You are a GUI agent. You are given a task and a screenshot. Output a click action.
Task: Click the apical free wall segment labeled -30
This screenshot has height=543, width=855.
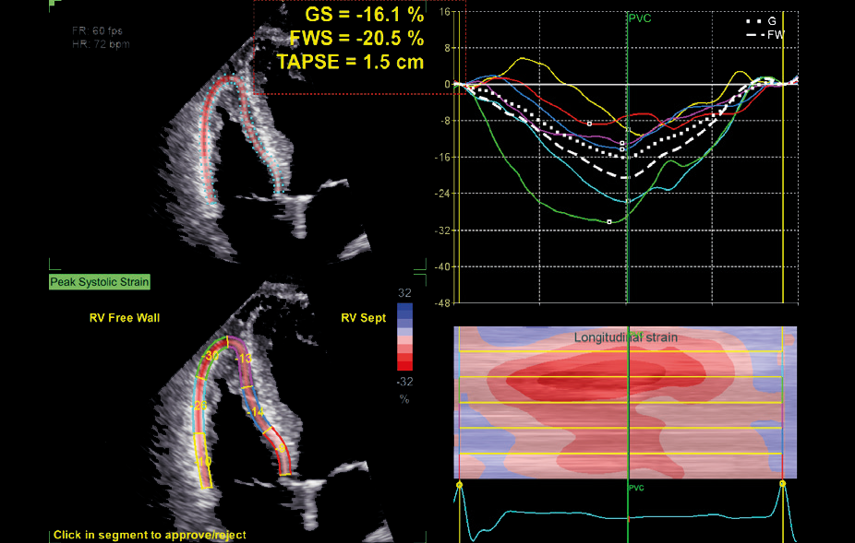(212, 355)
